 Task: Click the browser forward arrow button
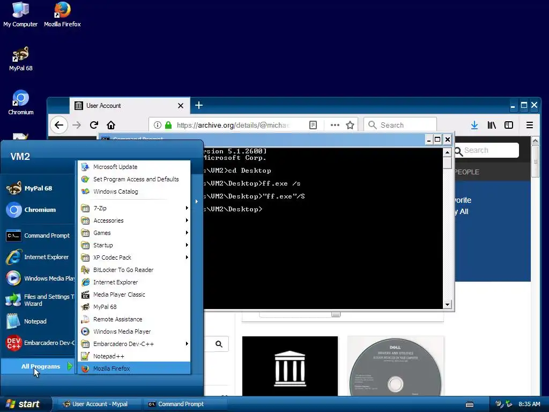tap(77, 125)
